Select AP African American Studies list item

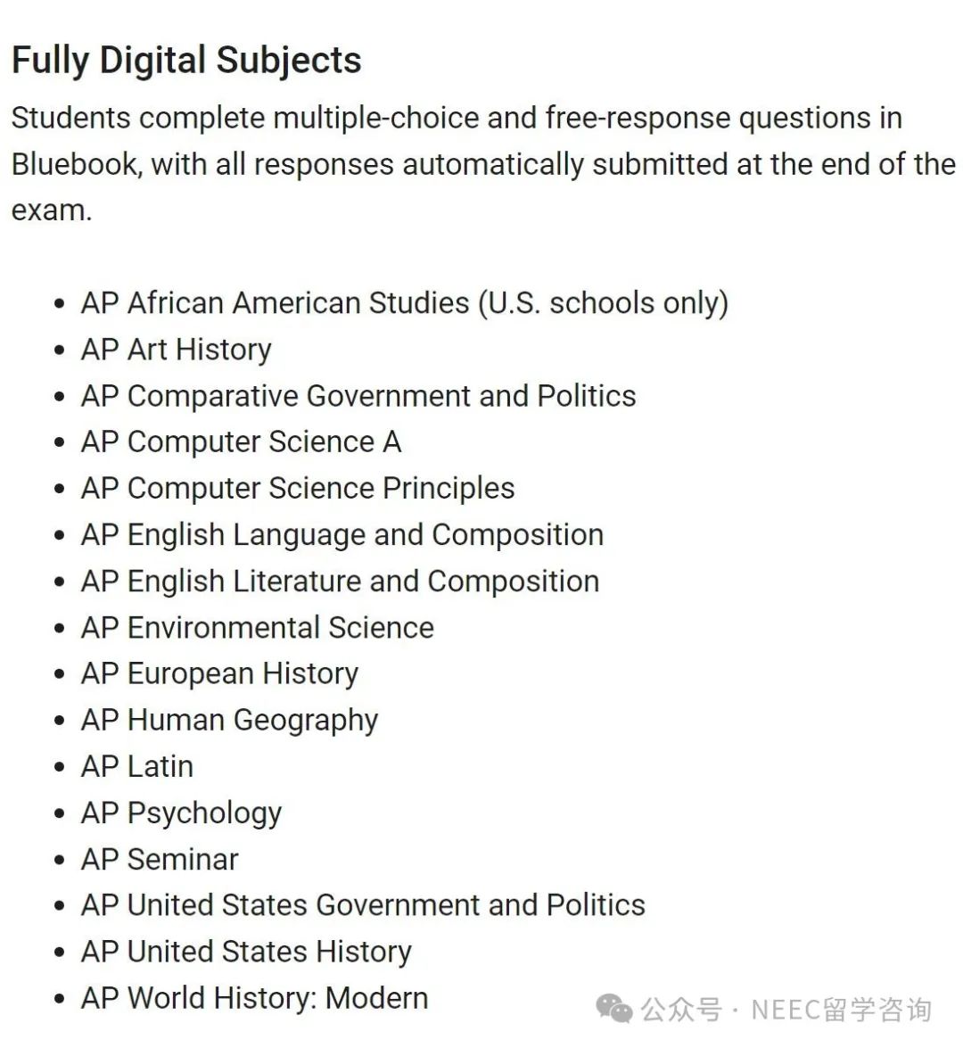pyautogui.click(x=404, y=303)
